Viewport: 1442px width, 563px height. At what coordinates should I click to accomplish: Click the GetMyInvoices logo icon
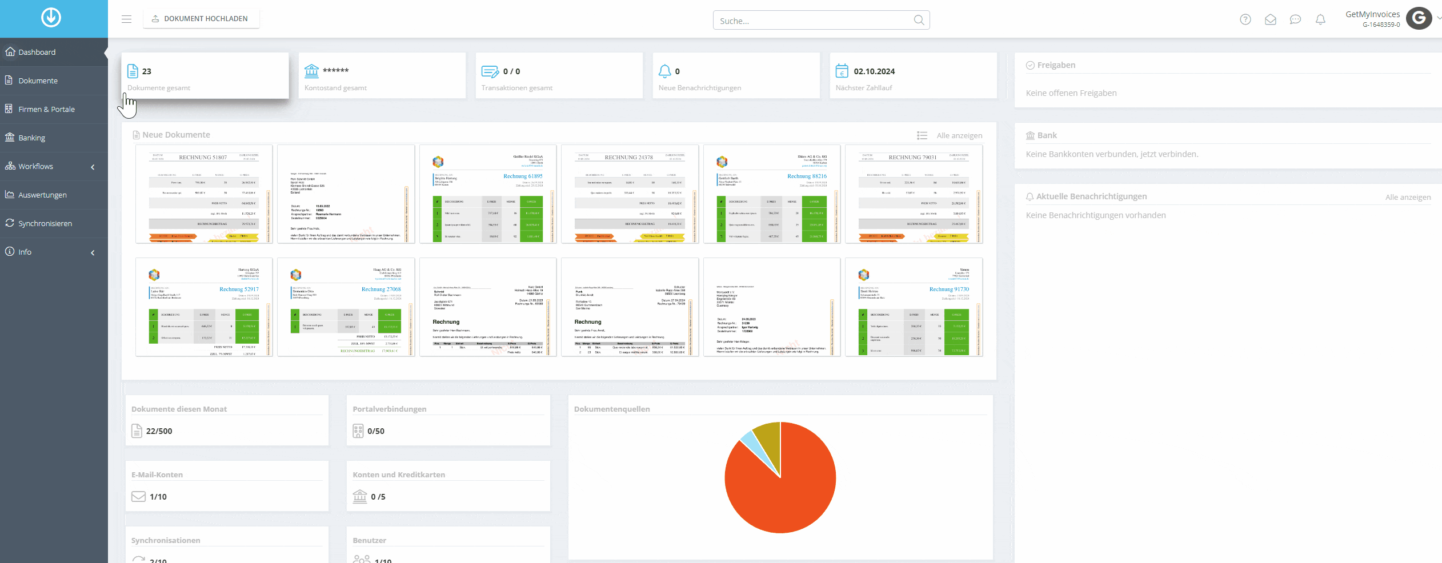pos(51,18)
